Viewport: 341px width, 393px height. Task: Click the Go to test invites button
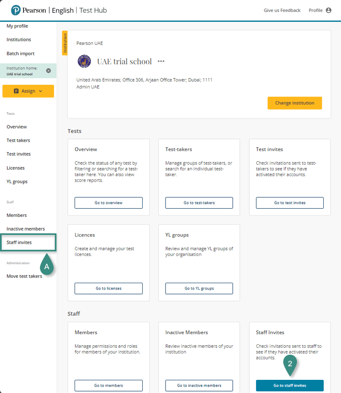tap(290, 203)
